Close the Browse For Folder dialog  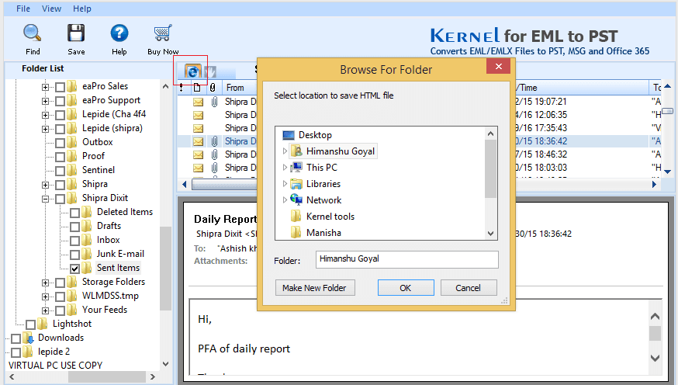pyautogui.click(x=498, y=66)
